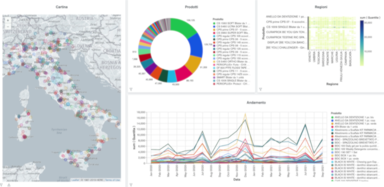Open the Leaflet attribution link
Viewport: 384px width, 187px height.
pyautogui.click(x=75, y=180)
